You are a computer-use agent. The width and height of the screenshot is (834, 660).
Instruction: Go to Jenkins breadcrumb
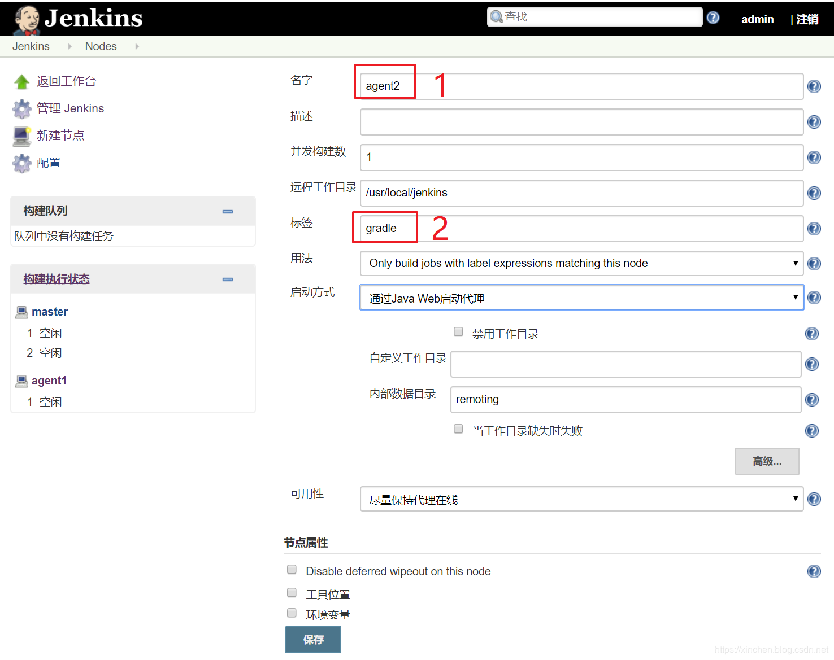pos(31,46)
